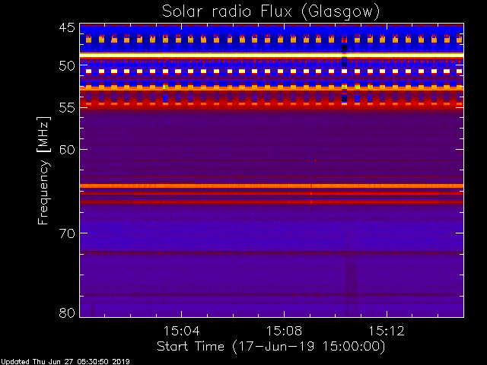The image size is (487, 365).
Task: Click the bright orange band between 60 and 70 MHz
Action: (228, 186)
